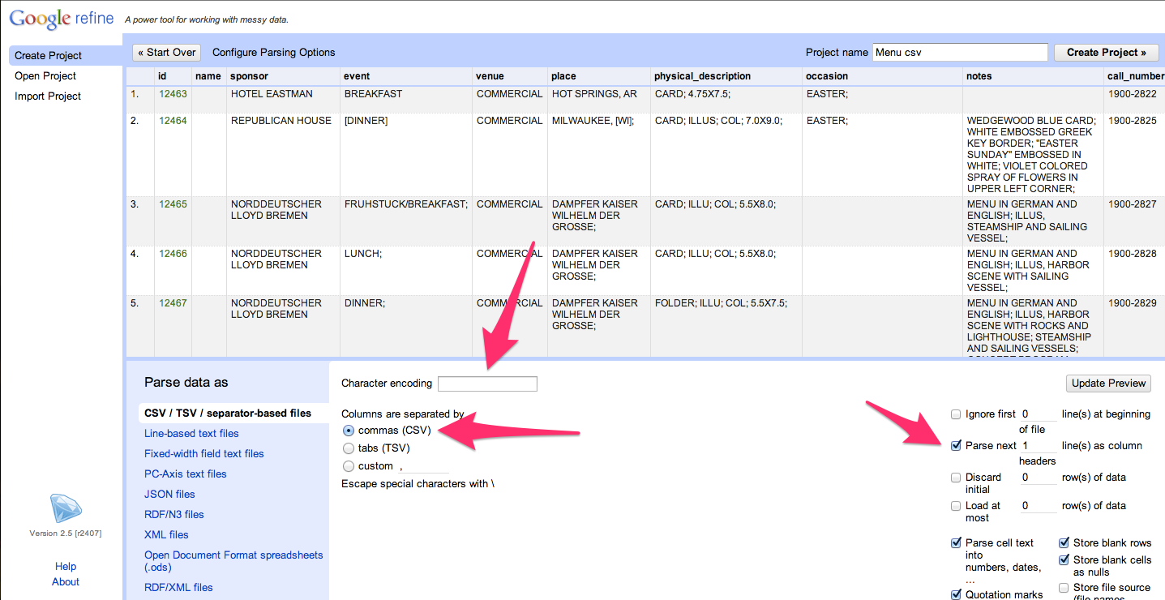Click the 'REPUBLICAN HOUSE' sponsor cell
Image resolution: width=1165 pixels, height=600 pixels.
click(281, 121)
